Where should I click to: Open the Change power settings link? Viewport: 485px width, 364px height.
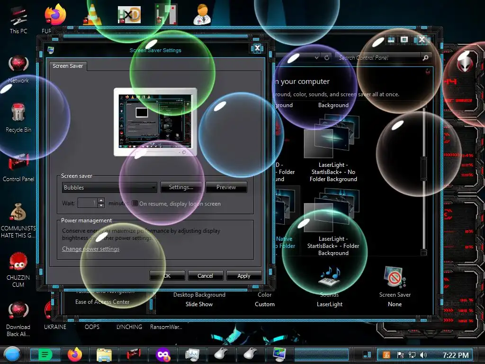point(90,249)
